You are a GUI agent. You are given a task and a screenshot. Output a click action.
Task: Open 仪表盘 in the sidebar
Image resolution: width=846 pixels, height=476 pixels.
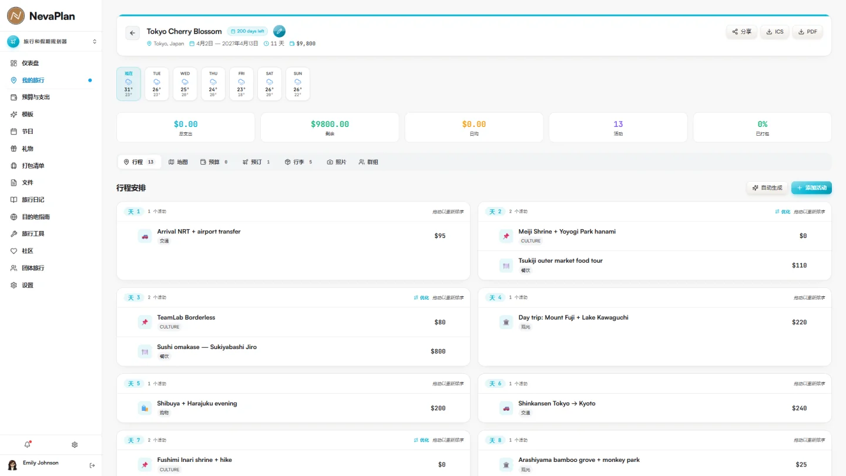pos(51,63)
